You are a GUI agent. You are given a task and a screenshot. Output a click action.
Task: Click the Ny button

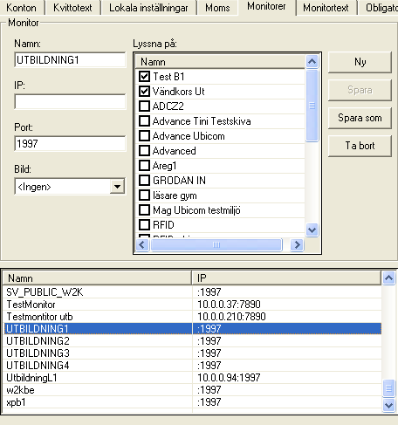[360, 62]
